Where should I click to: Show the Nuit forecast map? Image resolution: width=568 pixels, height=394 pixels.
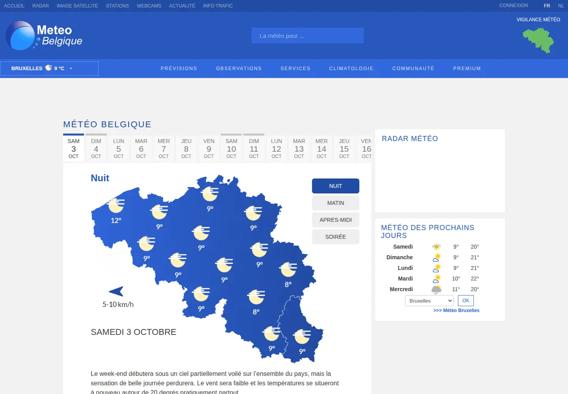pos(336,186)
